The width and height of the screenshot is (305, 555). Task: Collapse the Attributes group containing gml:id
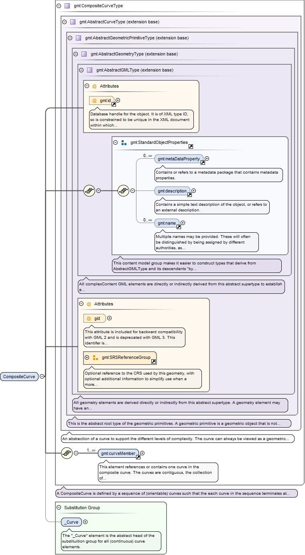pyautogui.click(x=87, y=86)
